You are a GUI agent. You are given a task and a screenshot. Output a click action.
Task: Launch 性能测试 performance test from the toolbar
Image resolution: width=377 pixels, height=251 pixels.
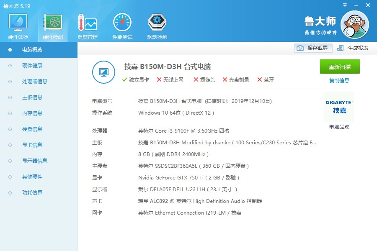click(x=122, y=25)
